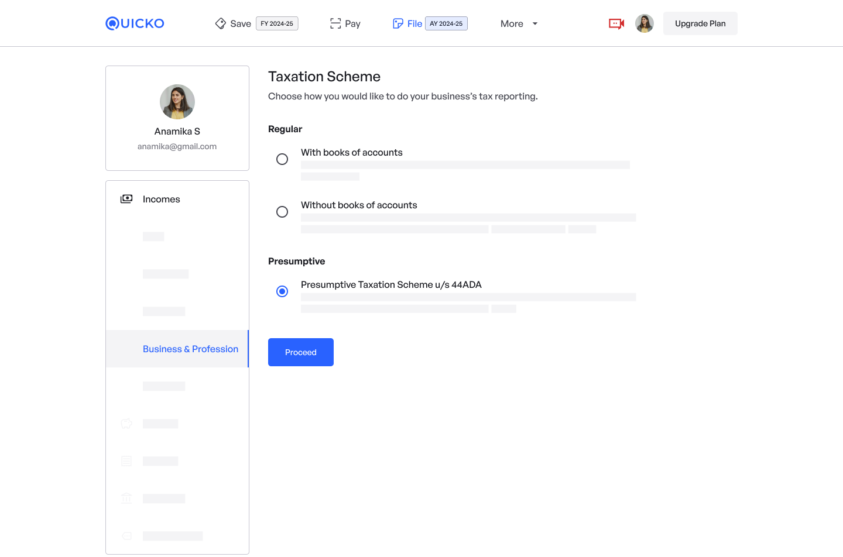Click the File document icon
Screen dimensions: 843x557
[x=398, y=23]
